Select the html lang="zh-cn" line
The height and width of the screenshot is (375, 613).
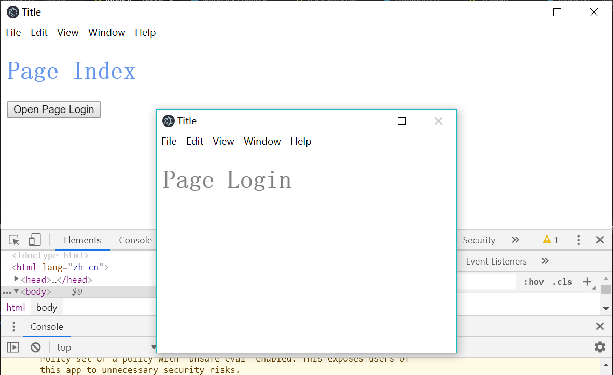click(60, 268)
